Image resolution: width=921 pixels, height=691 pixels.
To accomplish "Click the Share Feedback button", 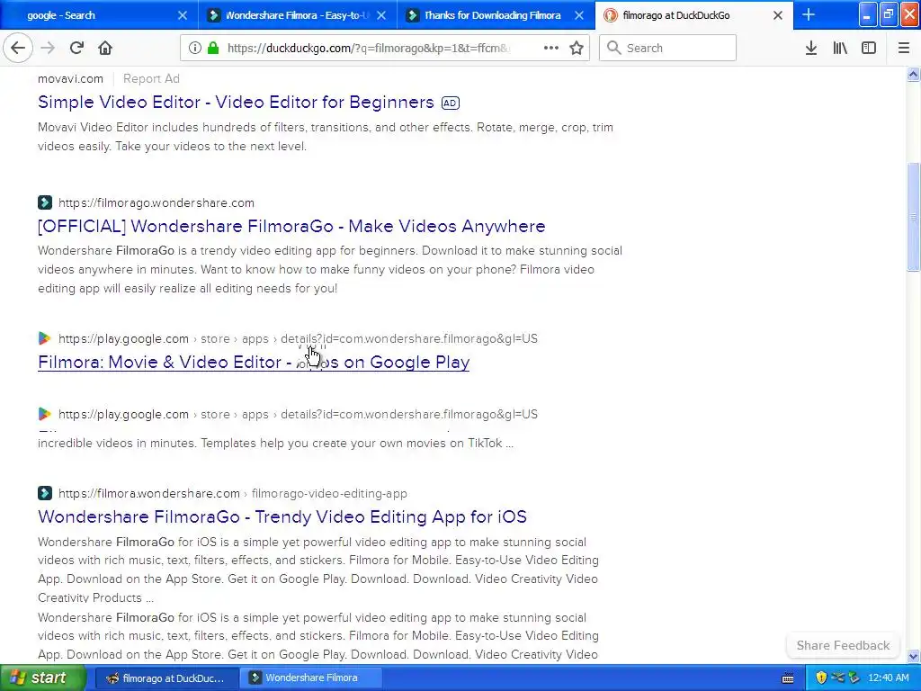I will [x=843, y=645].
